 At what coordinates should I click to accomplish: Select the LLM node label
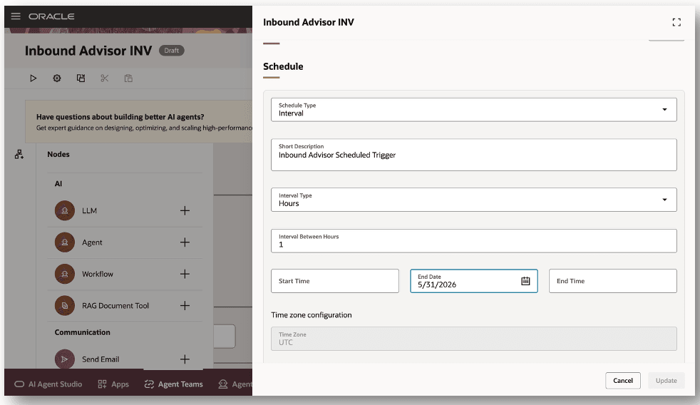89,210
